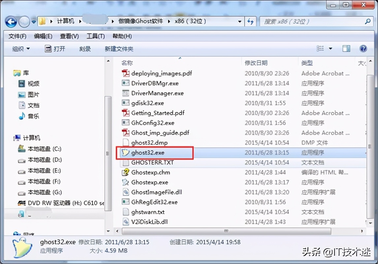
Task: Sort by 类型 column header
Action: point(307,63)
